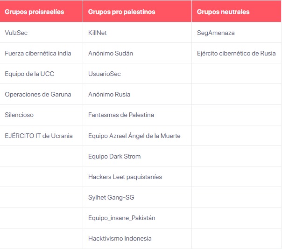Click the Grupos neutrales column header
Screen dimensions: 282x249
(x=223, y=12)
